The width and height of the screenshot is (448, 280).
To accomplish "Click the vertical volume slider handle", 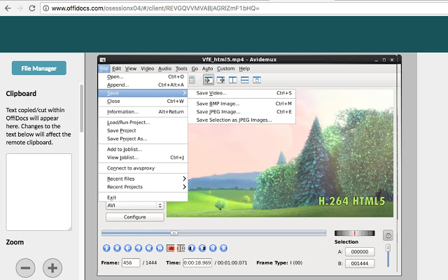I will tap(388, 248).
